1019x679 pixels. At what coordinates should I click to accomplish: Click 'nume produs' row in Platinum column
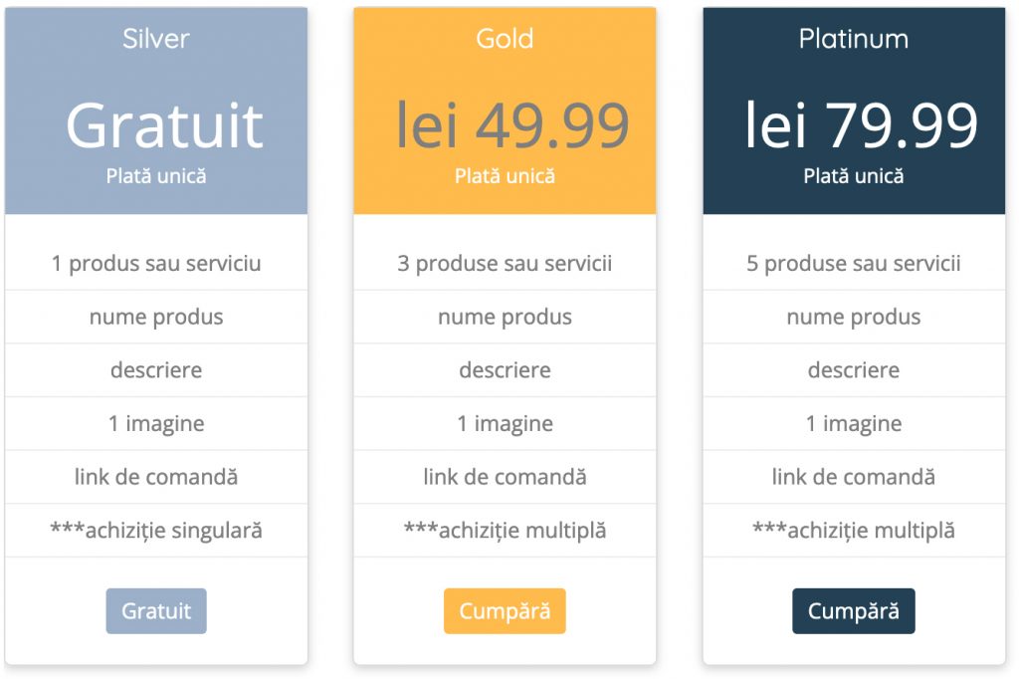pos(854,318)
